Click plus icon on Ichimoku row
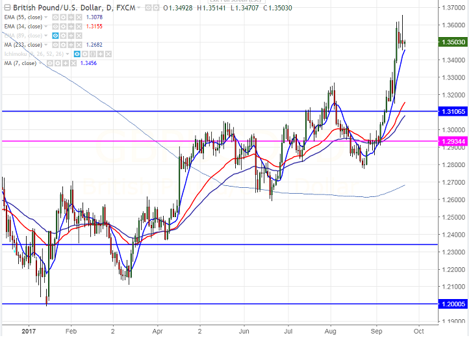The image size is (471, 353). point(101,54)
